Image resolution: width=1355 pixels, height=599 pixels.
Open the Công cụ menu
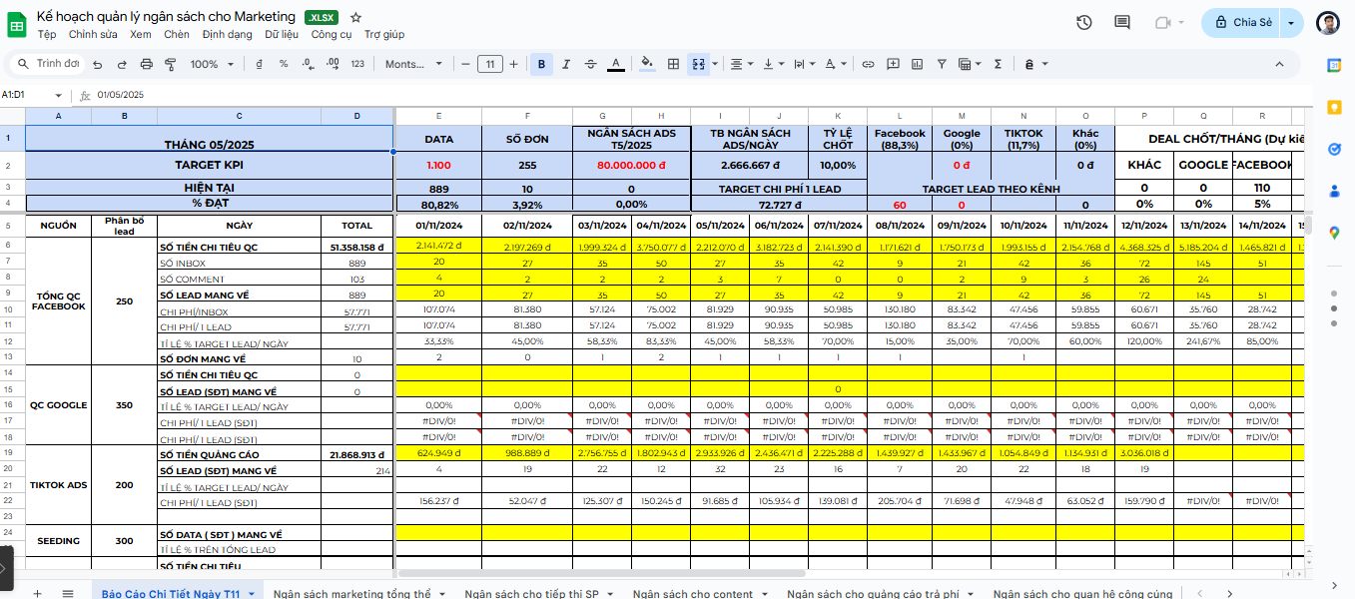coord(332,34)
